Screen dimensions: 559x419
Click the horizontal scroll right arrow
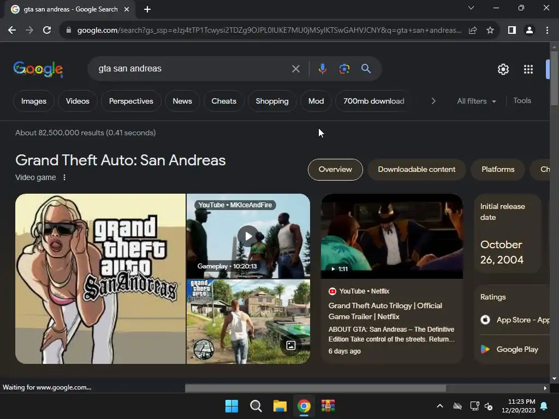pos(545,388)
